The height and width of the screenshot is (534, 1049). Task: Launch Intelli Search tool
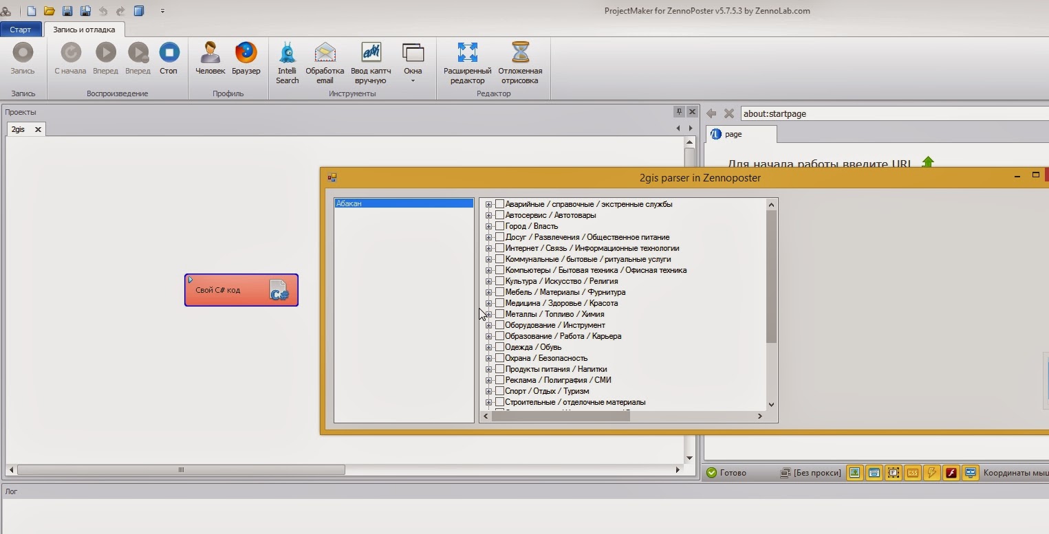pos(287,63)
